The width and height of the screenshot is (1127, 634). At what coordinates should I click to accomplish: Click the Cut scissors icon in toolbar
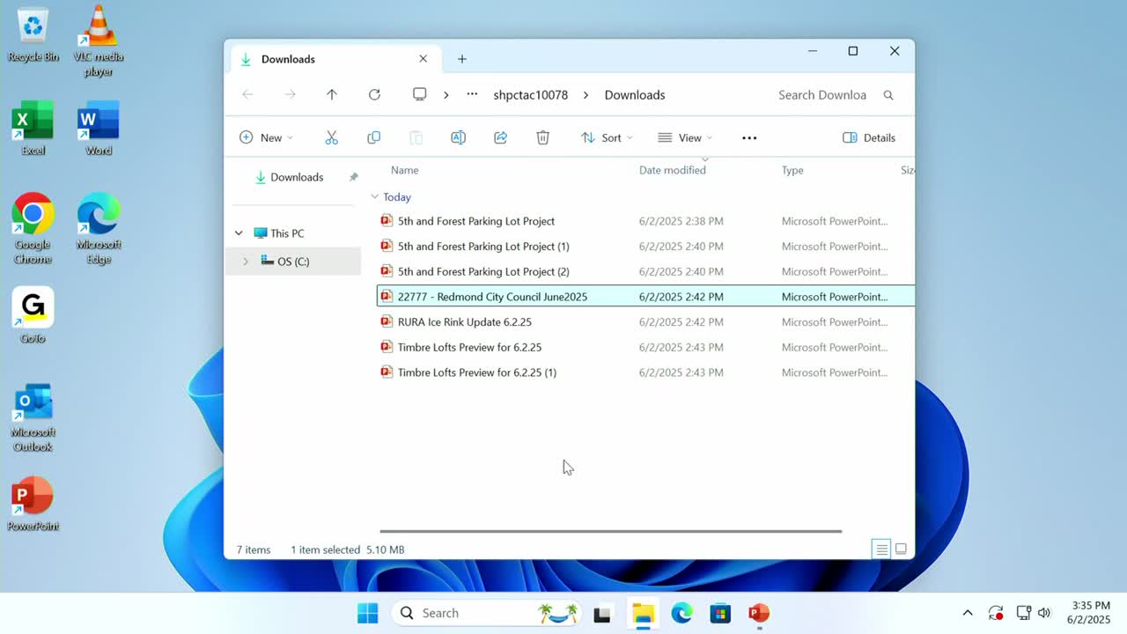coord(331,137)
